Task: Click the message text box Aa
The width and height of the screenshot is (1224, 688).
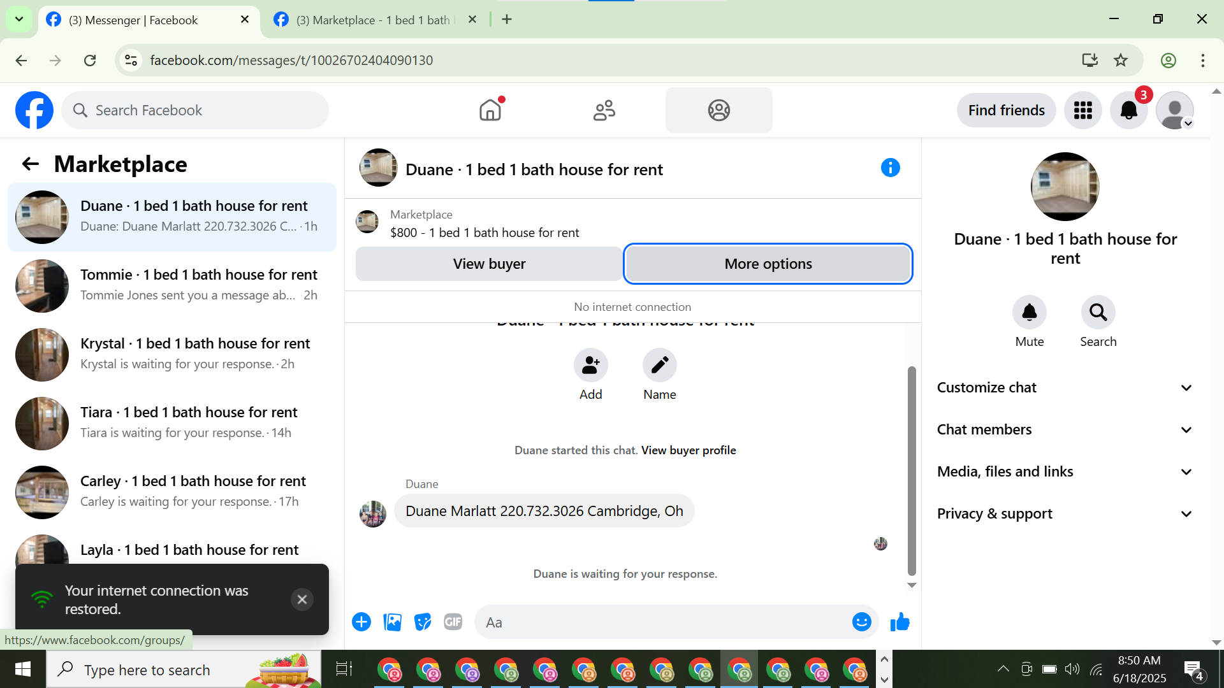Action: click(663, 622)
